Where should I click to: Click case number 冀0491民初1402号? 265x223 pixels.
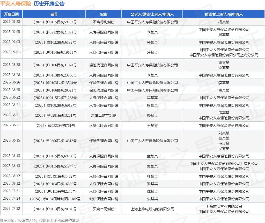55,176
